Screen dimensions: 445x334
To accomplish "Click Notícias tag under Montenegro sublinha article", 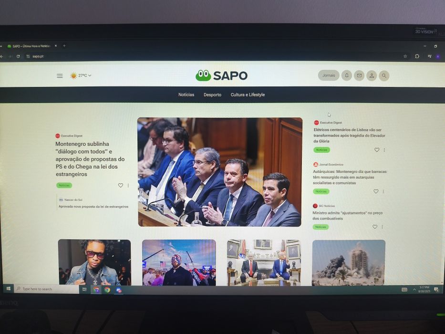I will 64,185.
